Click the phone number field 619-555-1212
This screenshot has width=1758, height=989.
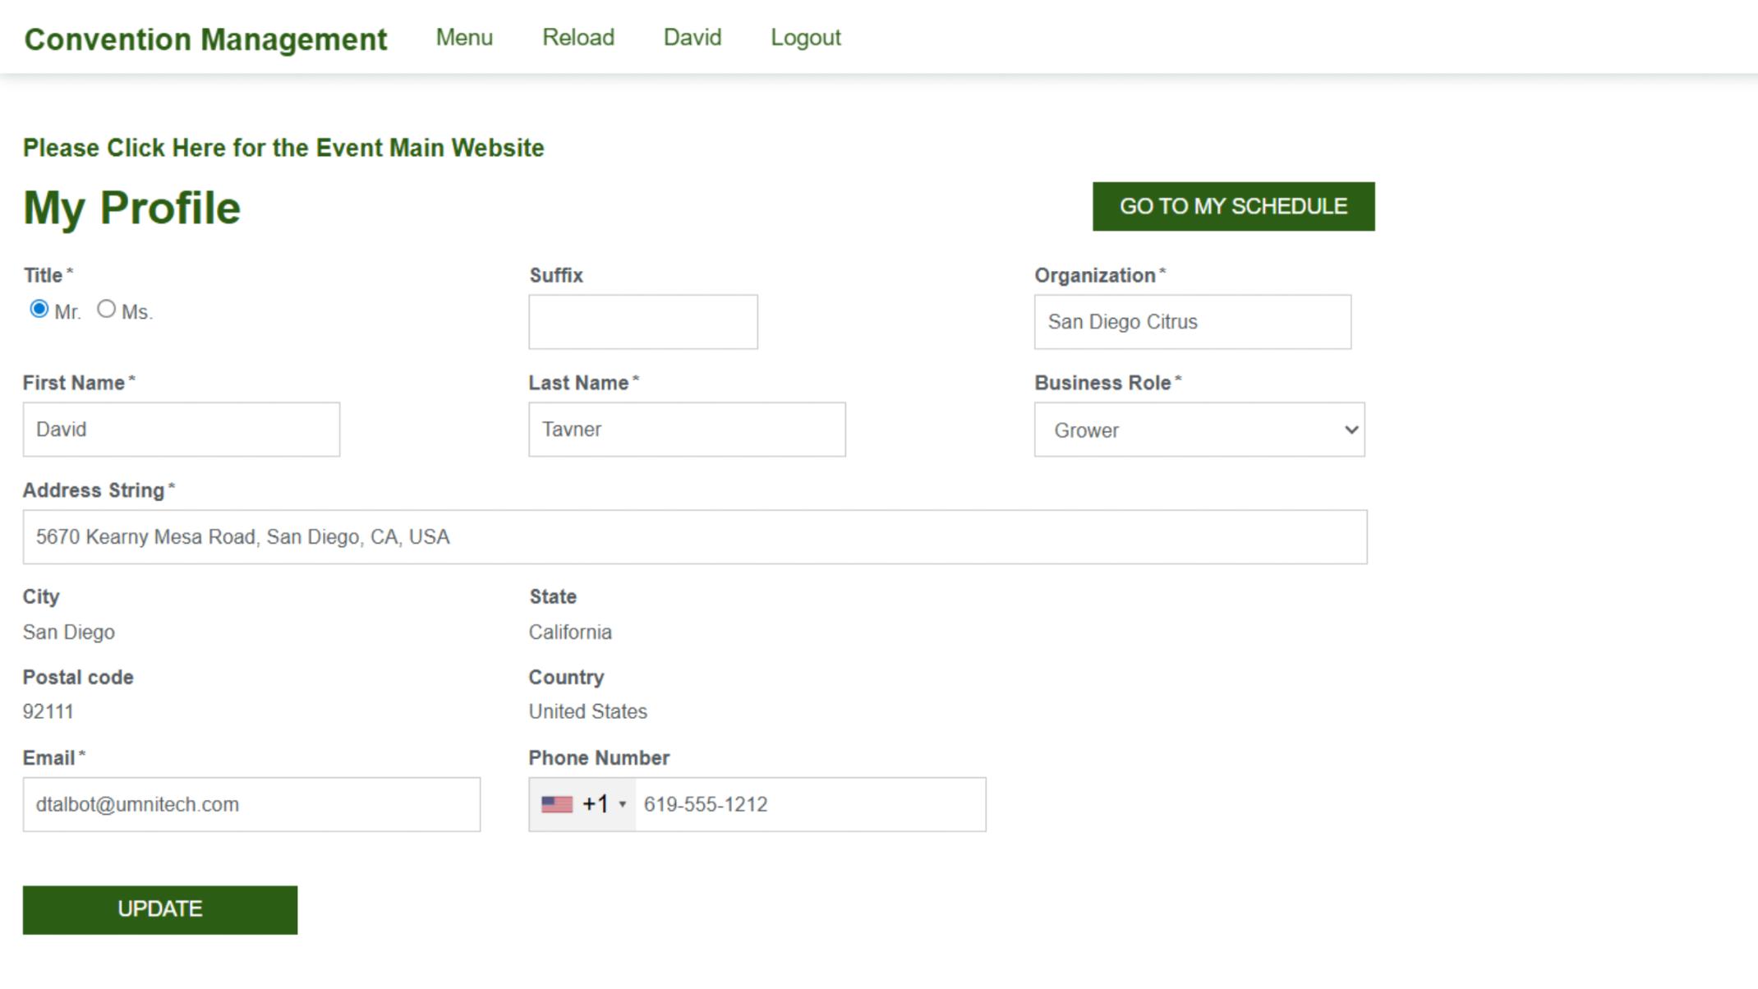(x=810, y=805)
